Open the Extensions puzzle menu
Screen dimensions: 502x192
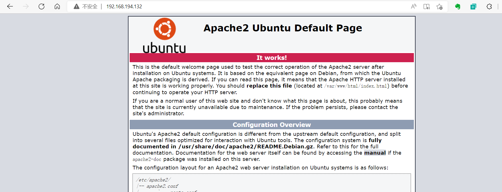click(x=489, y=7)
